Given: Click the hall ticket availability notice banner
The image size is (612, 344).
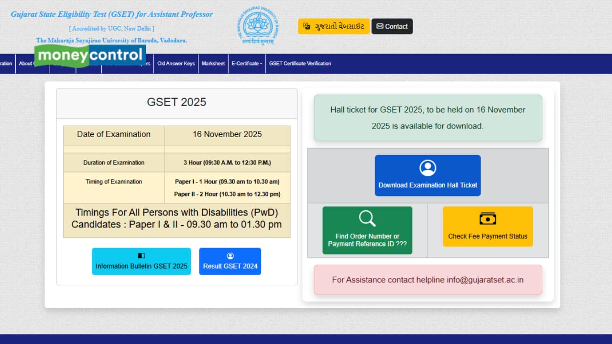Looking at the screenshot, I should (x=427, y=118).
